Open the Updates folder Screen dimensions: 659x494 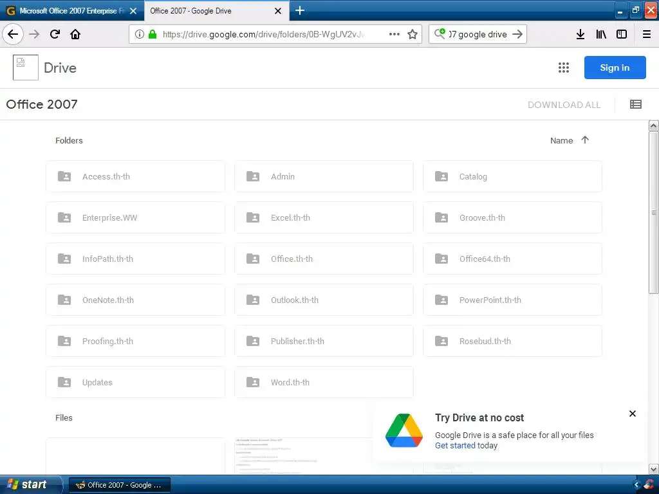[135, 382]
